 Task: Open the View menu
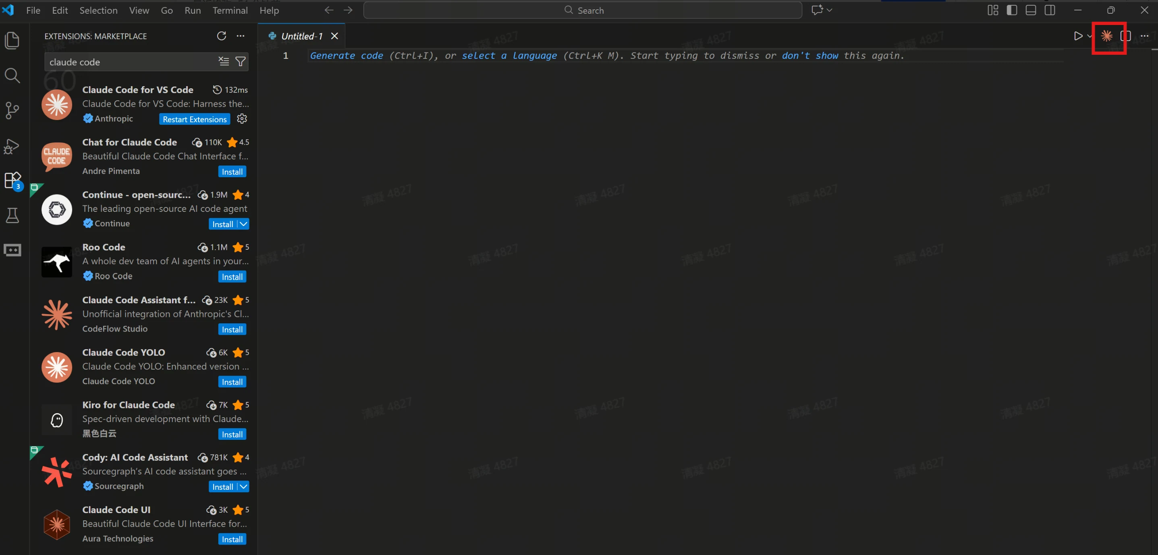(x=139, y=10)
